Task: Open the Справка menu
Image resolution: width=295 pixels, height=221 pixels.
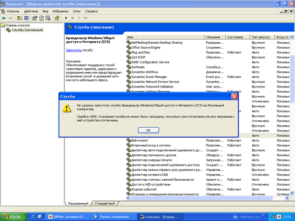Action: (x=91, y=11)
